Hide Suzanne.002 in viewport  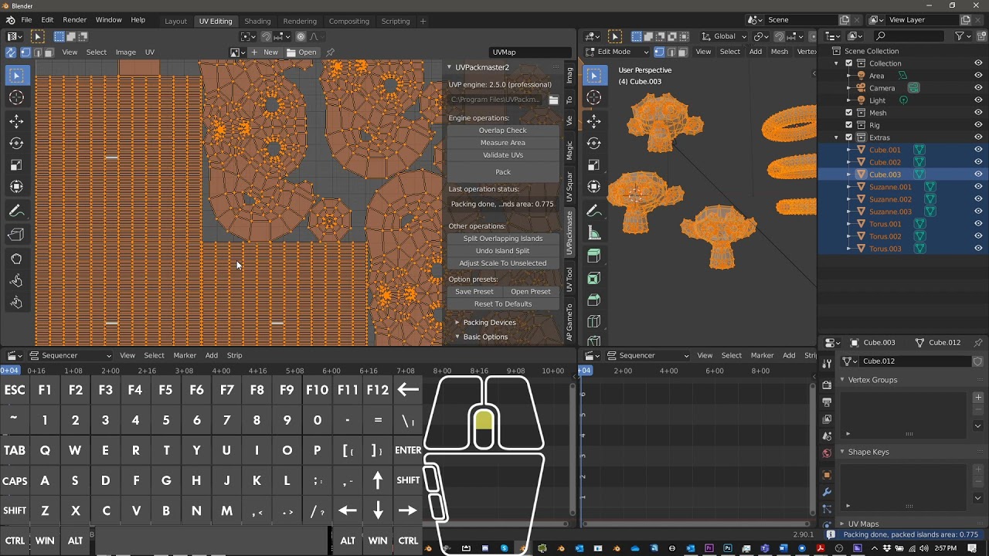click(x=978, y=199)
